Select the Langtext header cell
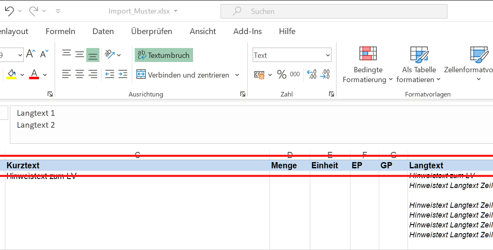Screen dimensions: 493x250 click(450, 165)
